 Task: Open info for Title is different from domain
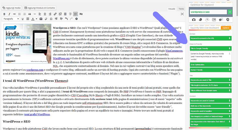click(229, 90)
